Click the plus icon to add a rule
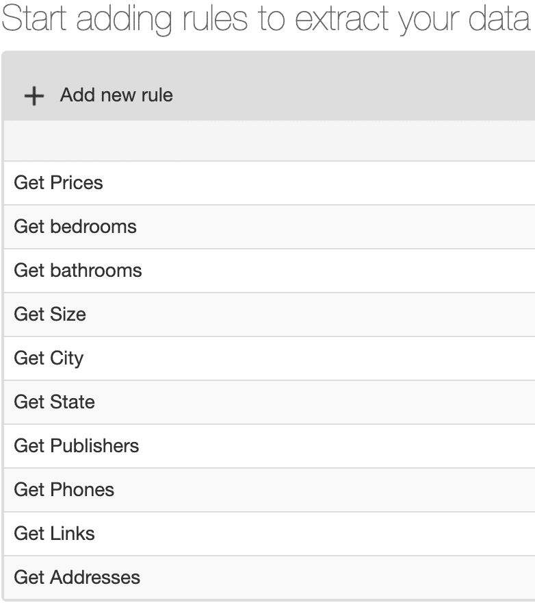The width and height of the screenshot is (535, 603). pyautogui.click(x=32, y=95)
